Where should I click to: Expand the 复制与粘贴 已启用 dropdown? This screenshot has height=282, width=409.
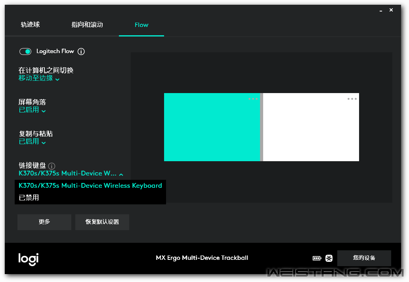(32, 141)
